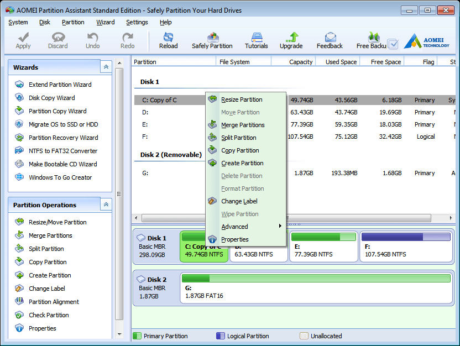The width and height of the screenshot is (460, 346).
Task: Open the Tutorials panel
Action: (256, 40)
